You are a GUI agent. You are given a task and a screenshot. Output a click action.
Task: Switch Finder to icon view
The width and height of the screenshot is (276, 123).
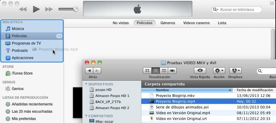point(147,71)
